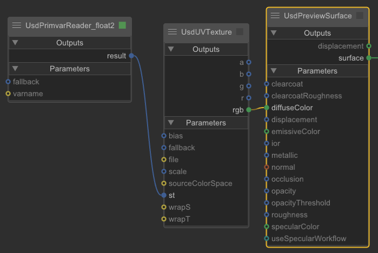Image resolution: width=378 pixels, height=253 pixels.
Task: Collapse the Outputs section of UsdPrimvarReader_float2
Action: point(15,43)
